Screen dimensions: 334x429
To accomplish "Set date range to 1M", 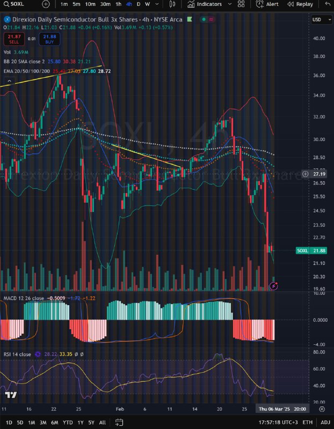I will coord(32,423).
